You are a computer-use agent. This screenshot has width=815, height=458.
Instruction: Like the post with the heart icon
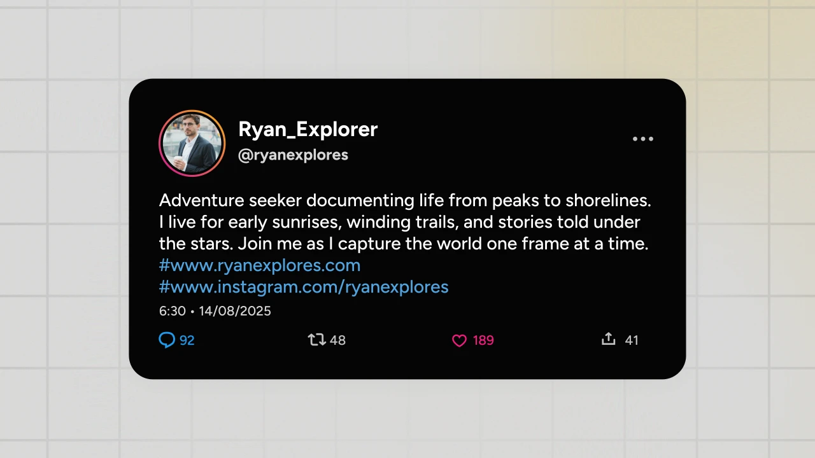pos(459,341)
